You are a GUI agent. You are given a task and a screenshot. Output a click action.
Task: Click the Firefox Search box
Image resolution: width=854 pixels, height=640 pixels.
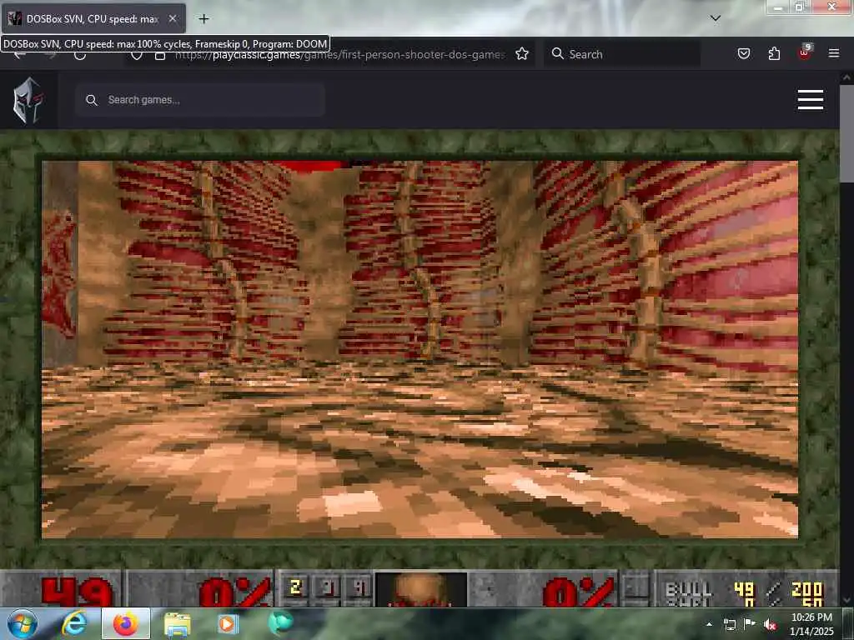622,54
